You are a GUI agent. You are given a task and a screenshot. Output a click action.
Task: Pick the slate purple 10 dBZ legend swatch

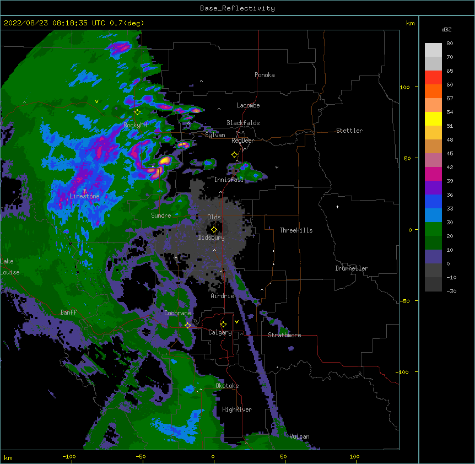point(433,257)
